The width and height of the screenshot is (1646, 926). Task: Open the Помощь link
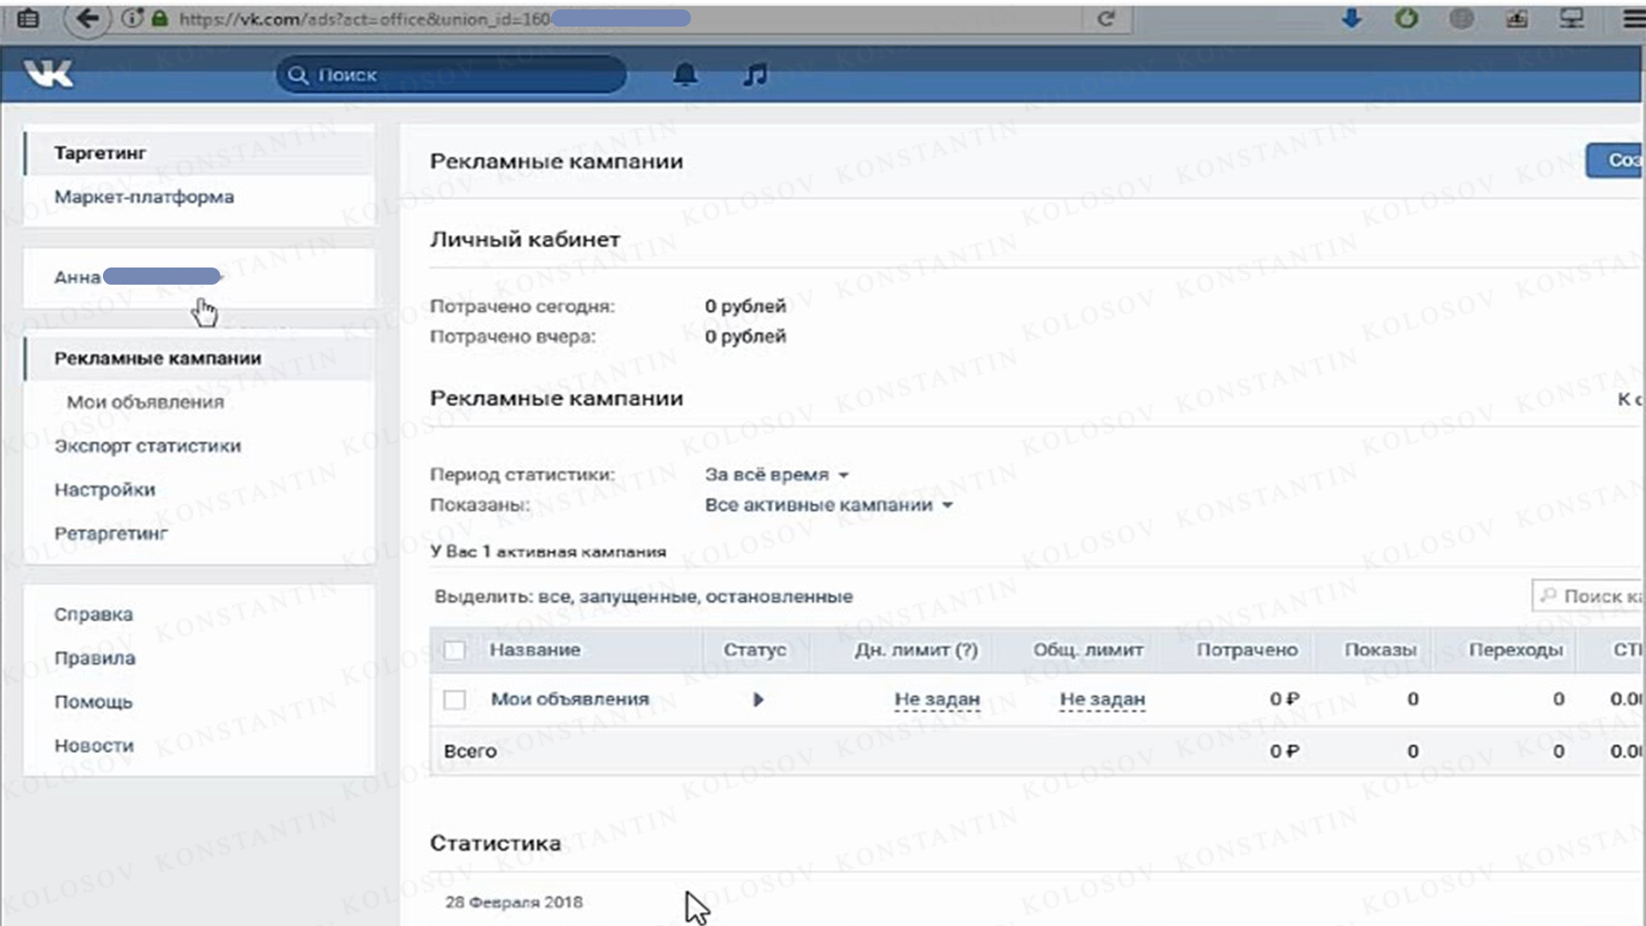(93, 702)
